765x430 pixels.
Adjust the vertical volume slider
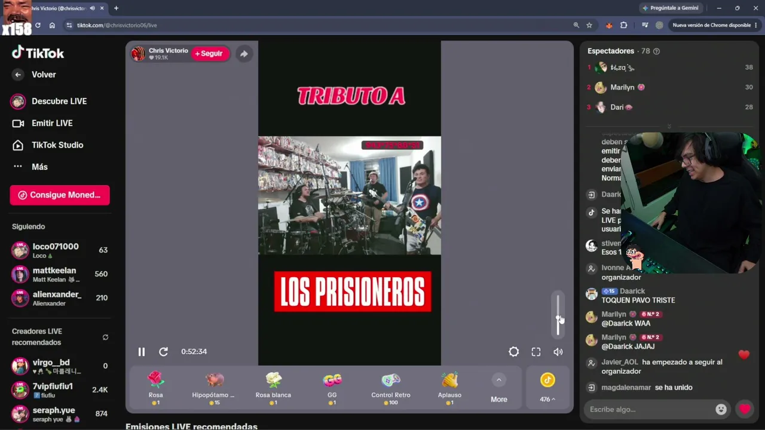pos(558,315)
